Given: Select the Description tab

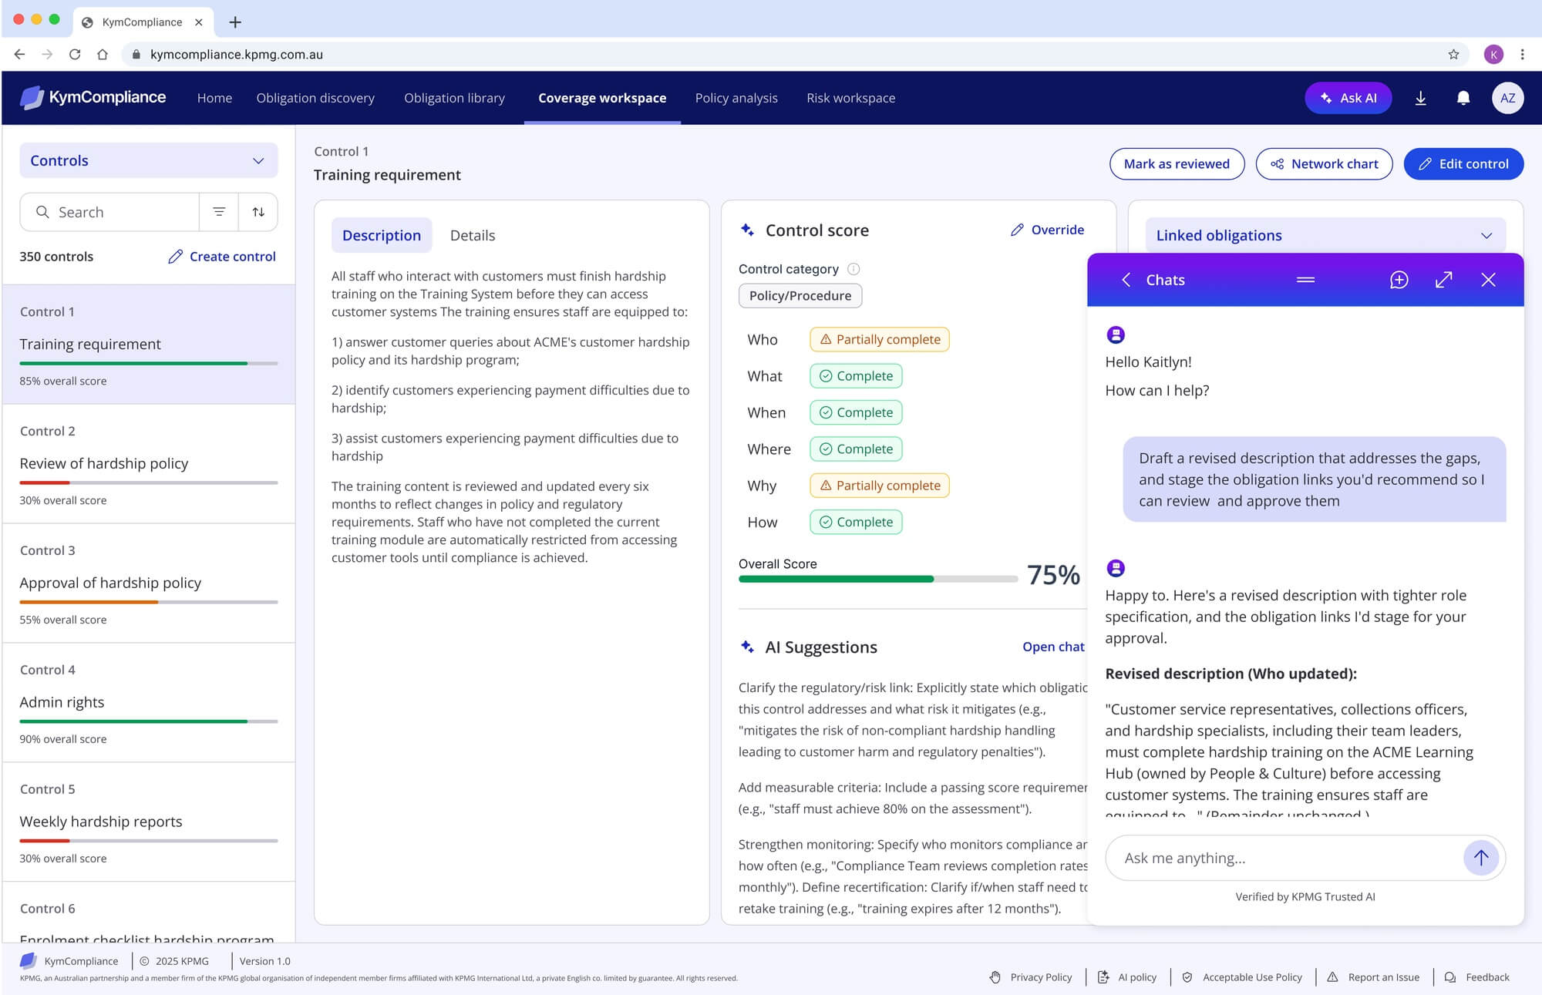Looking at the screenshot, I should (x=382, y=235).
